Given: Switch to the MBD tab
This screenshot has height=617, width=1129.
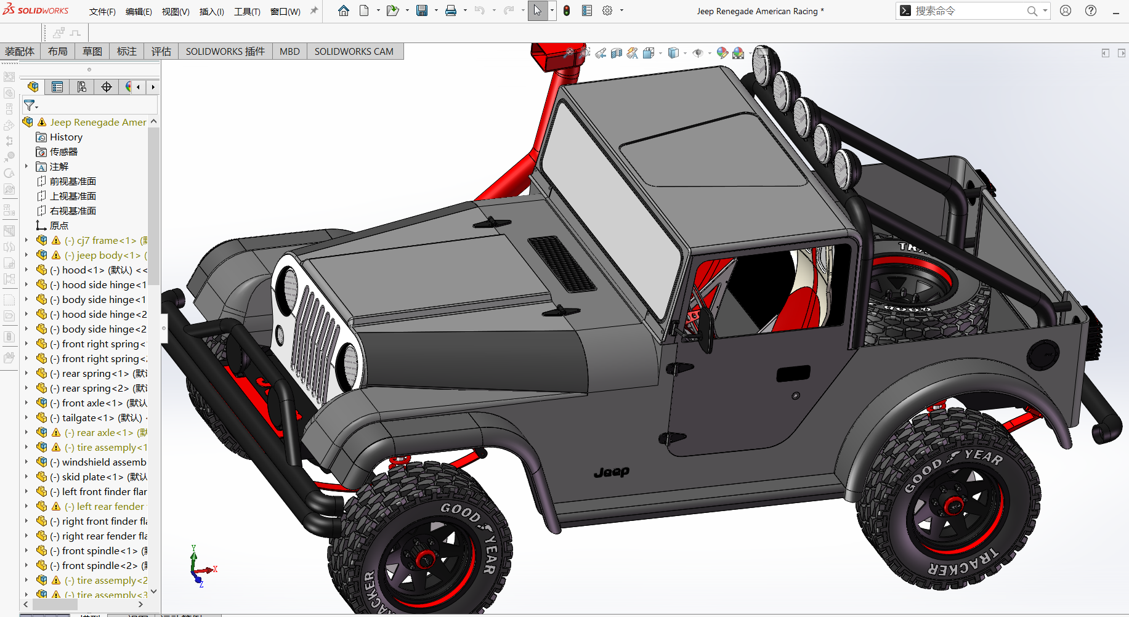Looking at the screenshot, I should (x=289, y=51).
